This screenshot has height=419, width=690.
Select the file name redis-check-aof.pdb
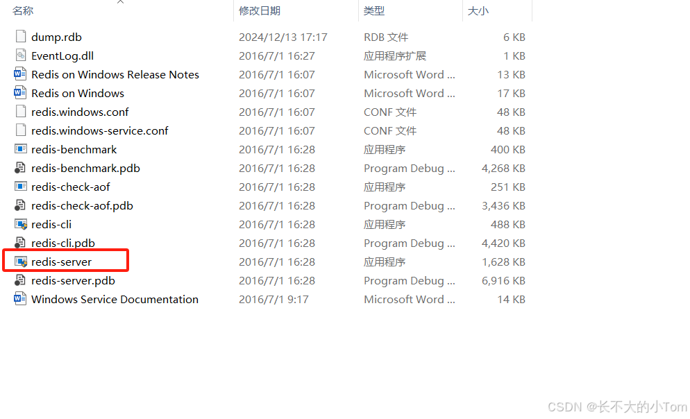click(83, 205)
